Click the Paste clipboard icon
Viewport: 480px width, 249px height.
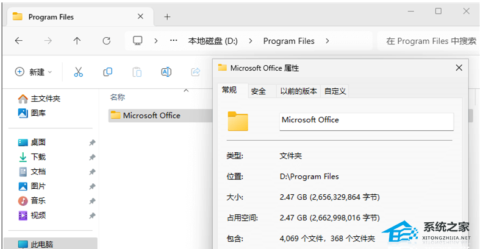point(137,72)
